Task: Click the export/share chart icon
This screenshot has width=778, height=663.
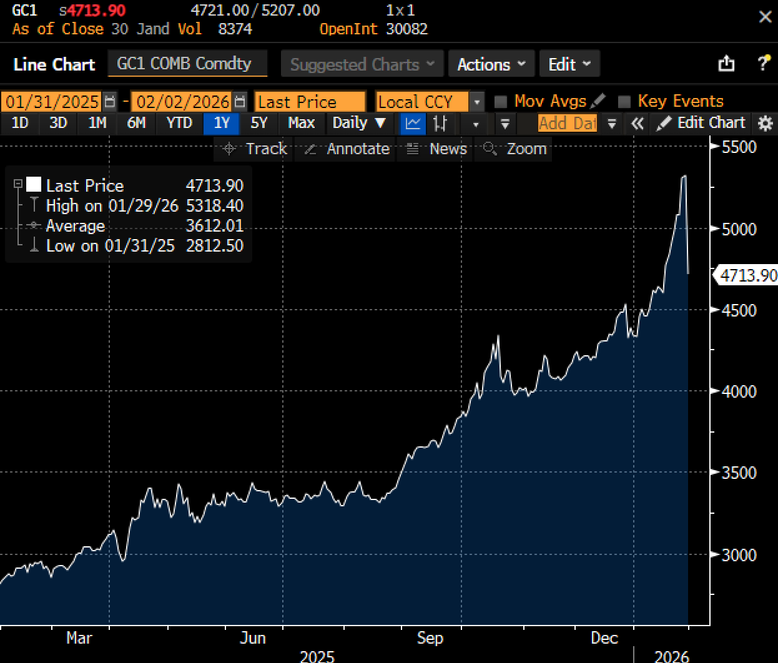Action: tap(726, 64)
